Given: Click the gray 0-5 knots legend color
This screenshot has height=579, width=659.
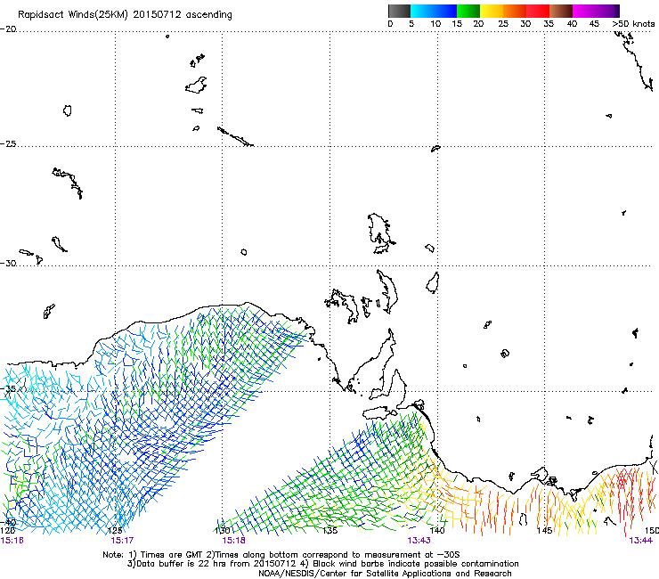Looking at the screenshot, I should point(399,11).
